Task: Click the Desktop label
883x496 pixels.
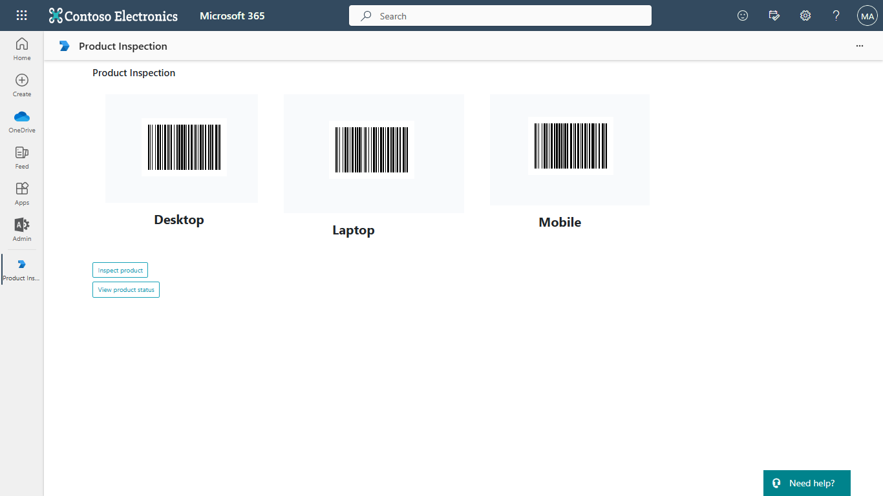Action: point(179,220)
